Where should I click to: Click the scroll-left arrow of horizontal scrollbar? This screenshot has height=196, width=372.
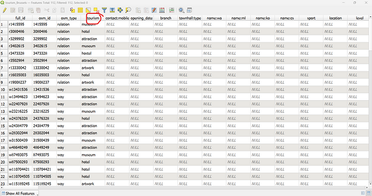pyautogui.click(x=2, y=188)
